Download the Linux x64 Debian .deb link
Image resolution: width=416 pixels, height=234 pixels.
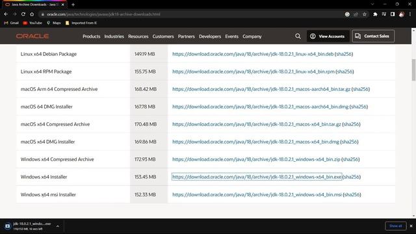point(253,54)
